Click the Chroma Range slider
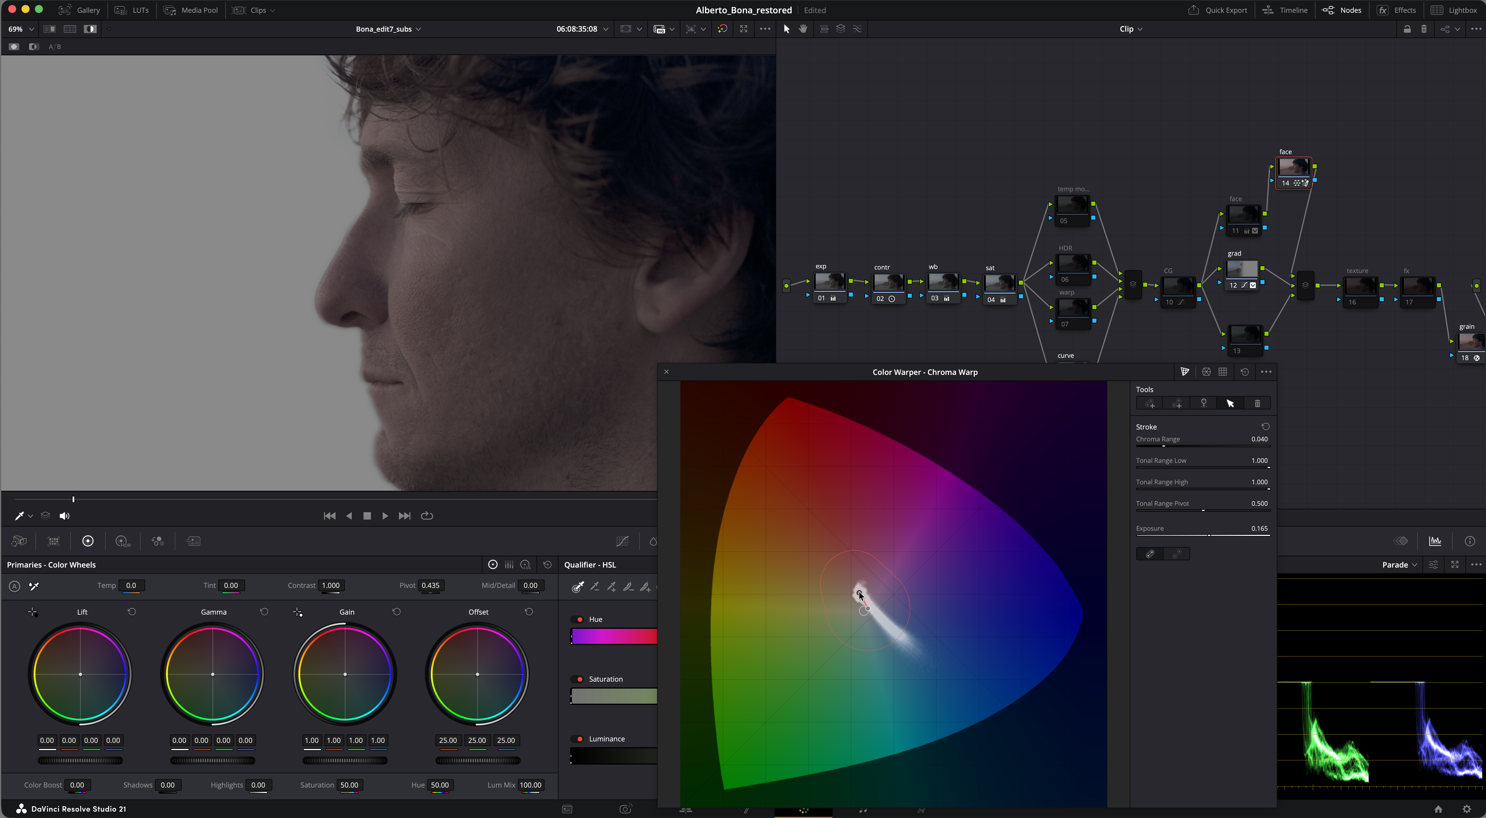 (1202, 446)
